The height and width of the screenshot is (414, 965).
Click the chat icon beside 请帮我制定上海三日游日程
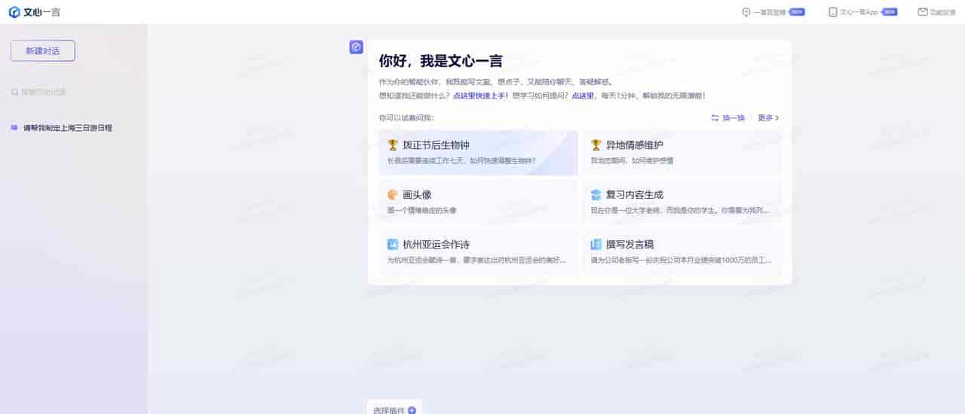14,128
